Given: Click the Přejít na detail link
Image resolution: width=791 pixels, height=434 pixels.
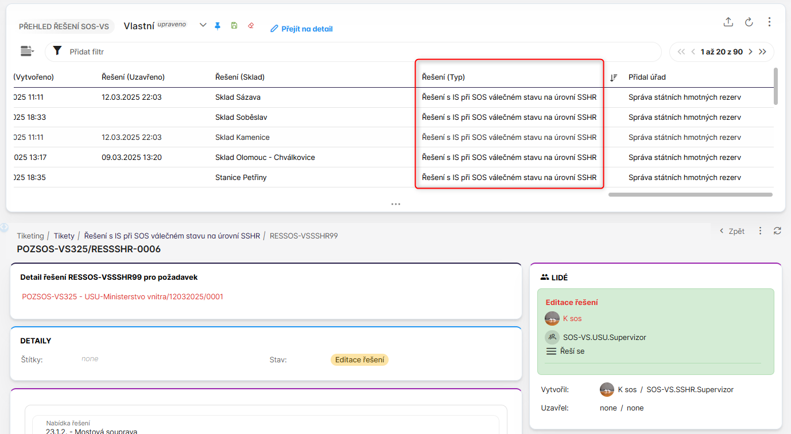Looking at the screenshot, I should tap(301, 29).
